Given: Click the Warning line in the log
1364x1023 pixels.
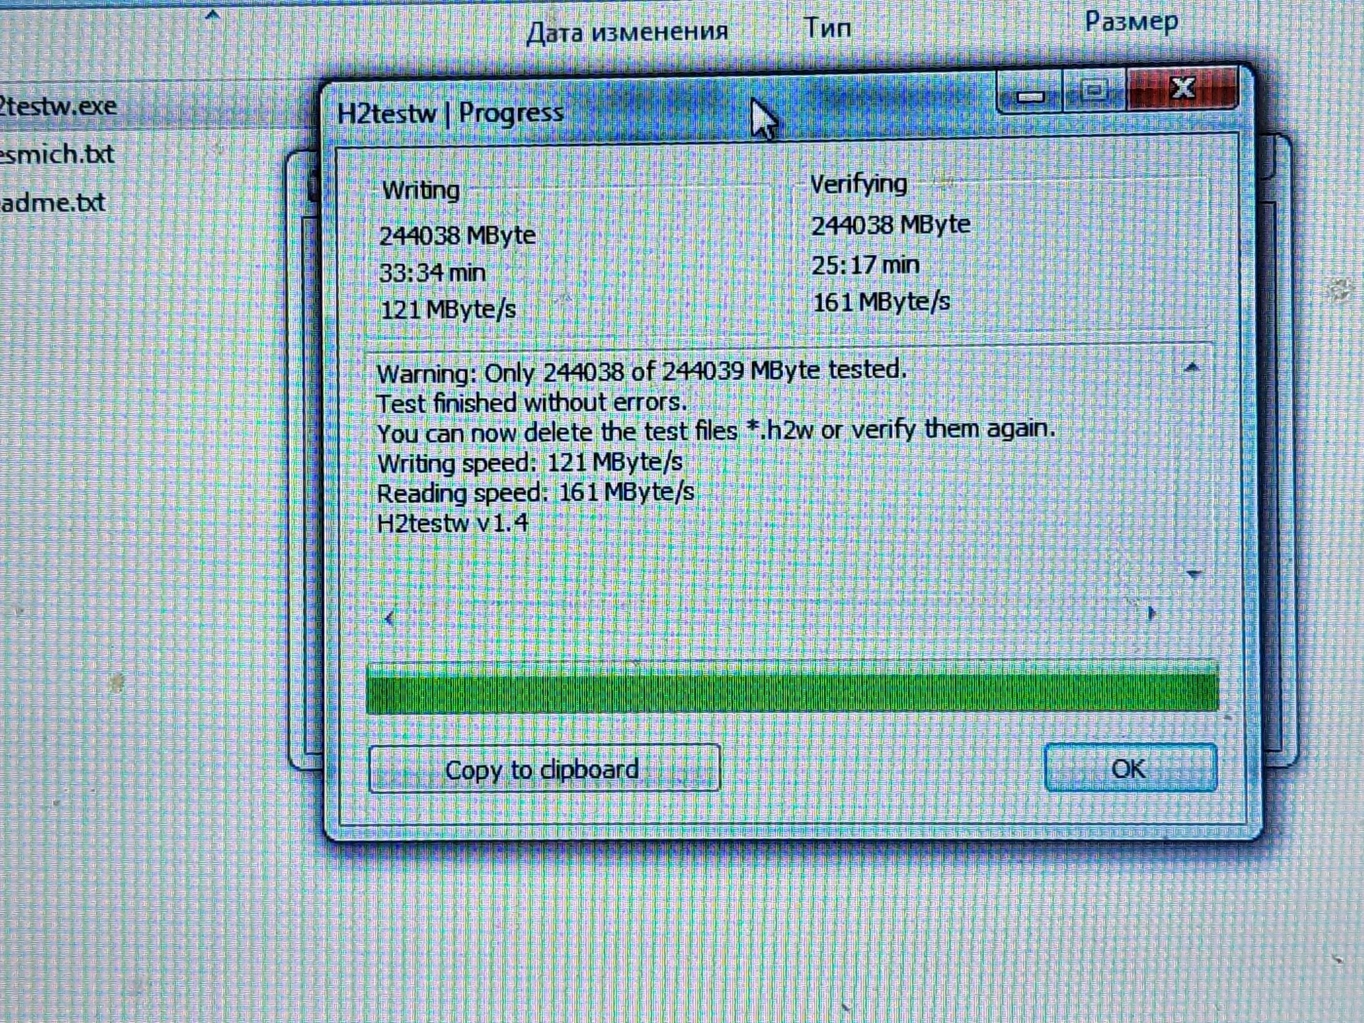Looking at the screenshot, I should point(641,372).
